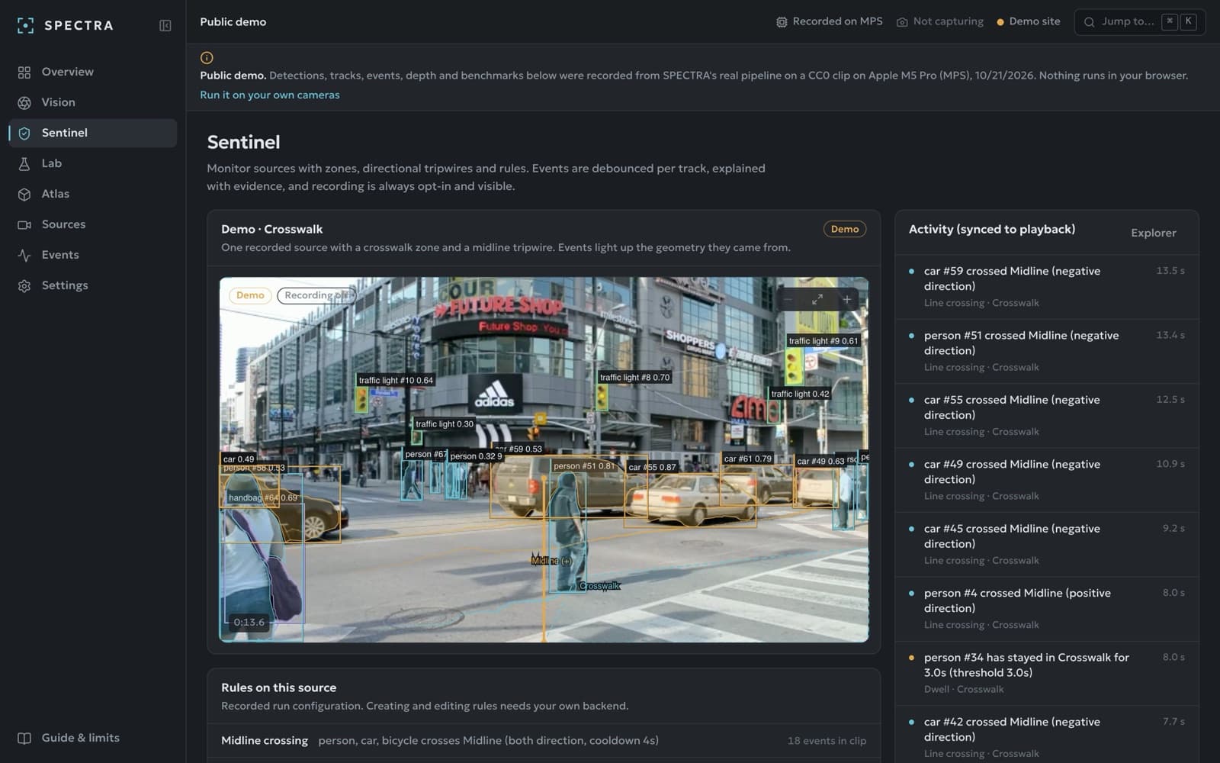Open the Events page
1220x763 pixels.
click(93, 255)
